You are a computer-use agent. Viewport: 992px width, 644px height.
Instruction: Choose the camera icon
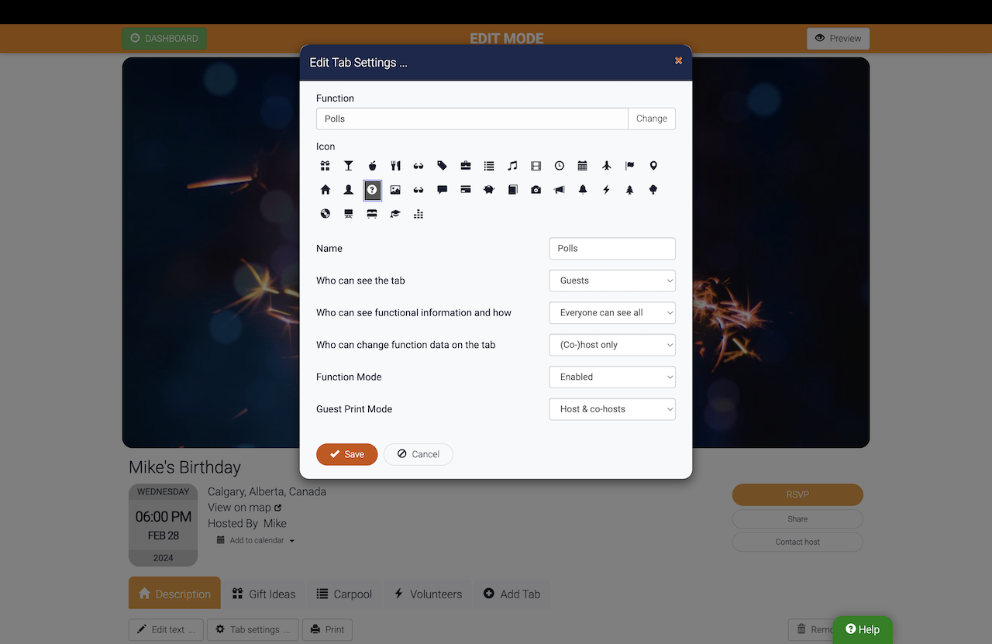coord(536,190)
